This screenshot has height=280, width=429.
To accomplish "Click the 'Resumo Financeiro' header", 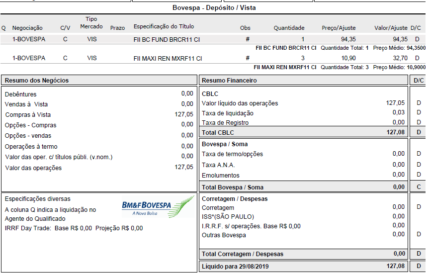I will (x=229, y=81).
